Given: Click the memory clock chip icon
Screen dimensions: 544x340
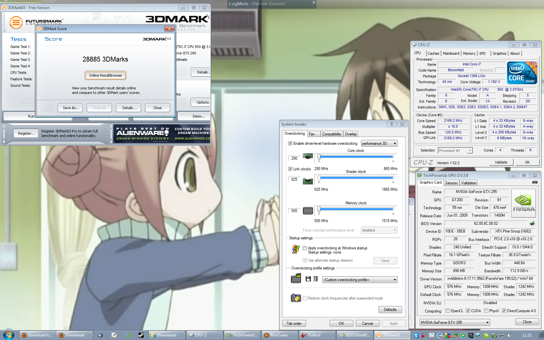Looking at the screenshot, I should point(308,211).
